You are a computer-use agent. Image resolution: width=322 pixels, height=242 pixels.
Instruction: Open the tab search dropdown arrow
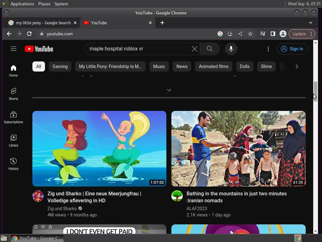click(x=310, y=23)
